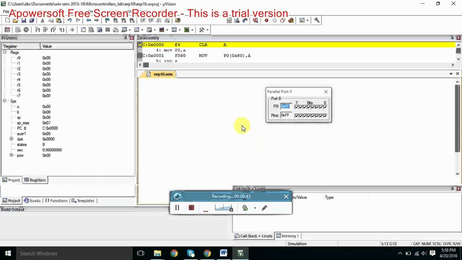The width and height of the screenshot is (462, 260).
Task: Collapse the Regs tree group
Action: coord(5,52)
